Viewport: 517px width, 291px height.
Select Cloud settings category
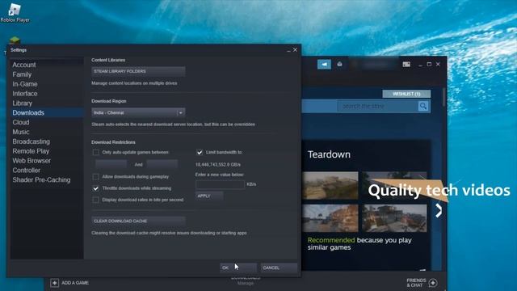(21, 122)
